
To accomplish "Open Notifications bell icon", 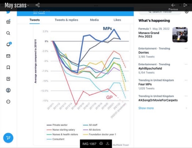I will tap(8, 44).
